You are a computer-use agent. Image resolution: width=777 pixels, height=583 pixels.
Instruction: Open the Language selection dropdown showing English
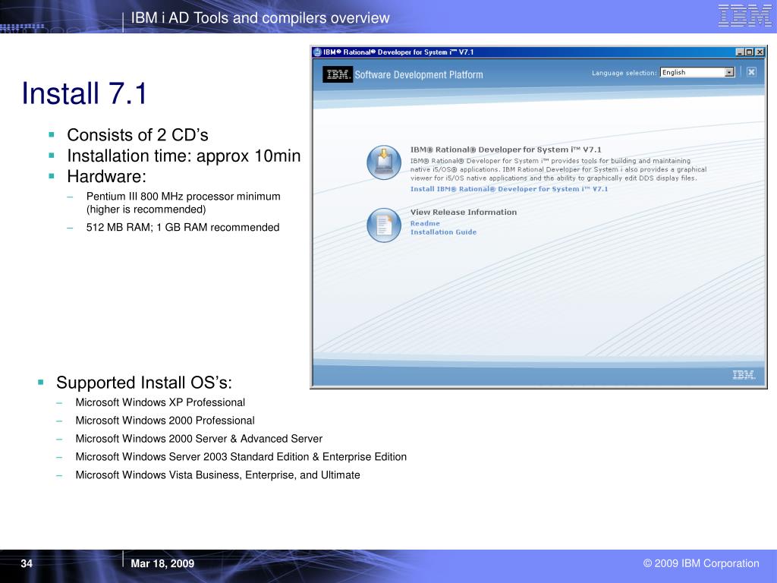click(x=697, y=72)
